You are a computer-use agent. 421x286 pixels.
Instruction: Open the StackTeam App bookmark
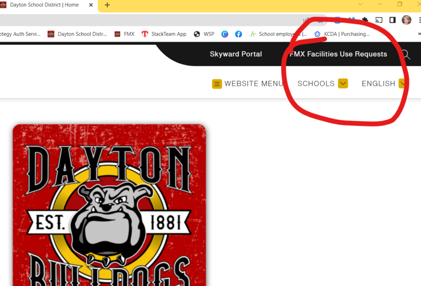[x=164, y=34]
